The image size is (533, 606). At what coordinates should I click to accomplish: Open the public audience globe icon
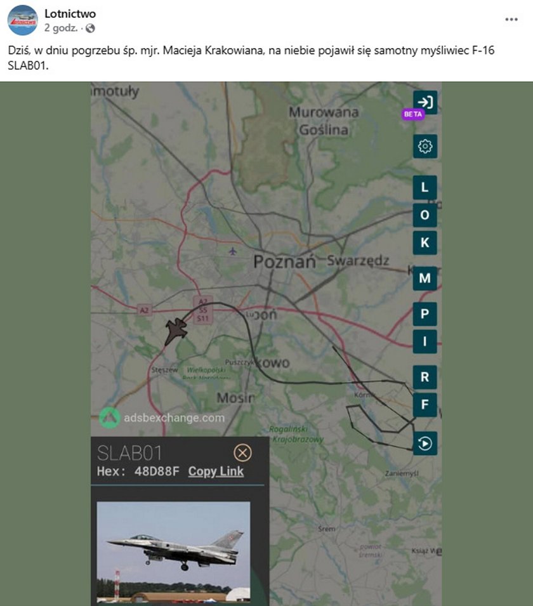point(90,28)
